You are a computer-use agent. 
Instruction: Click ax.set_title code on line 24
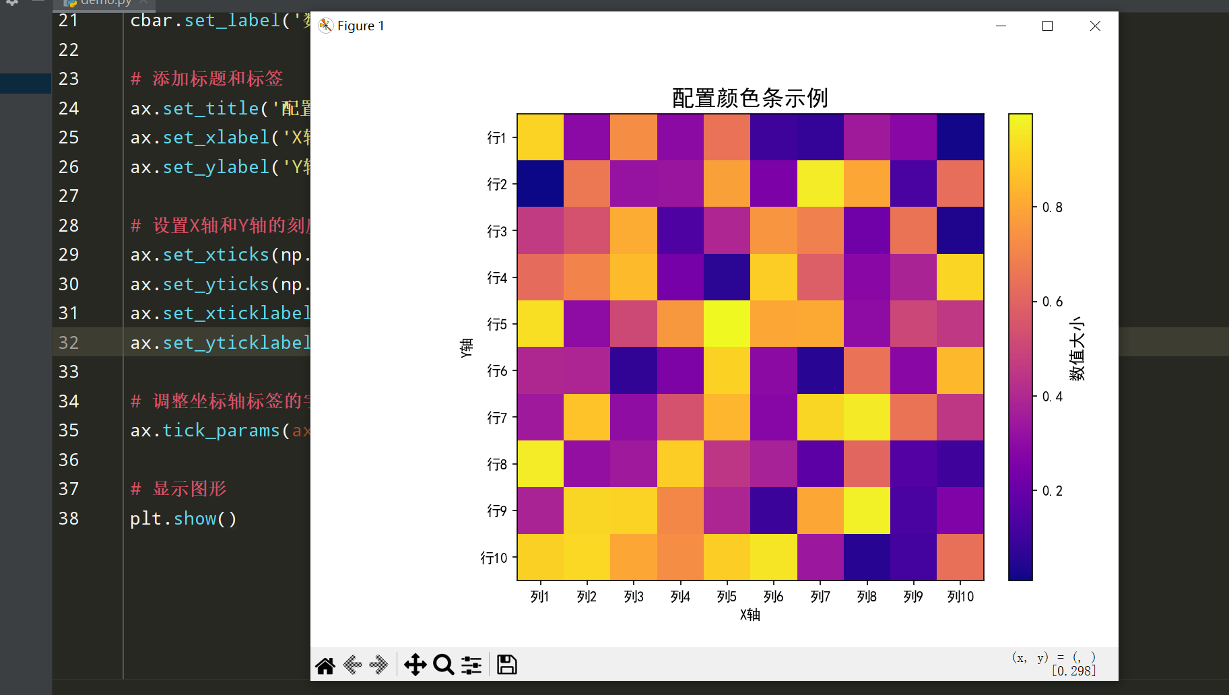click(220, 108)
